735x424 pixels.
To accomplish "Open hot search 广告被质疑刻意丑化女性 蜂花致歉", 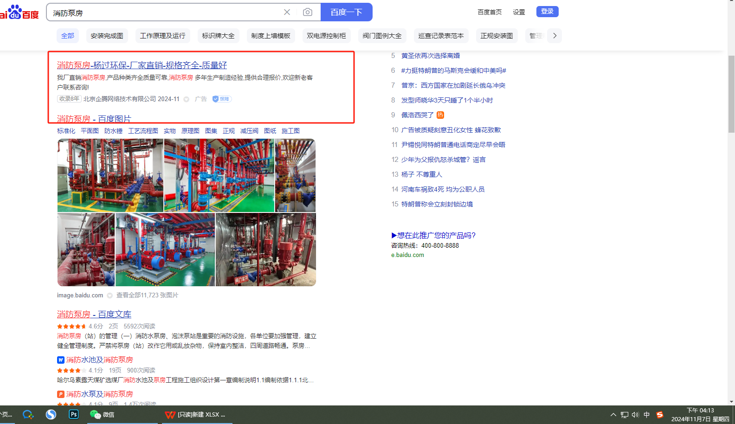I will pyautogui.click(x=451, y=130).
